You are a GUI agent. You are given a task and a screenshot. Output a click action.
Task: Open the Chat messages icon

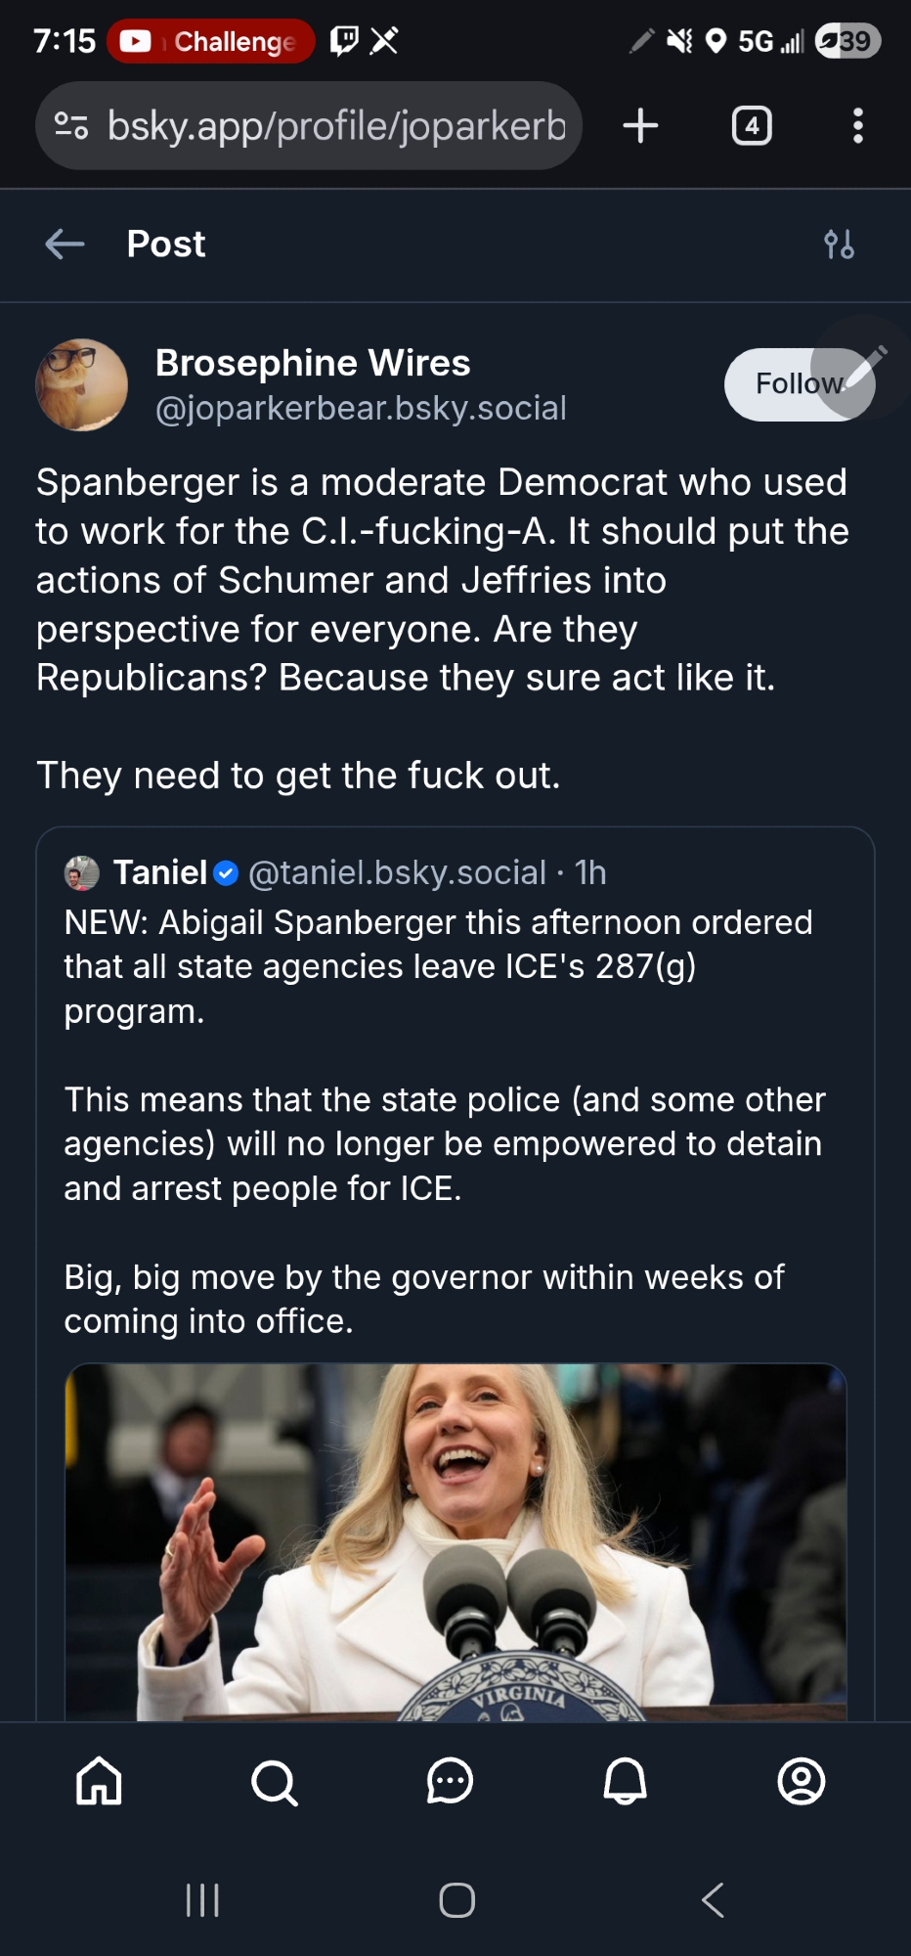[450, 1781]
